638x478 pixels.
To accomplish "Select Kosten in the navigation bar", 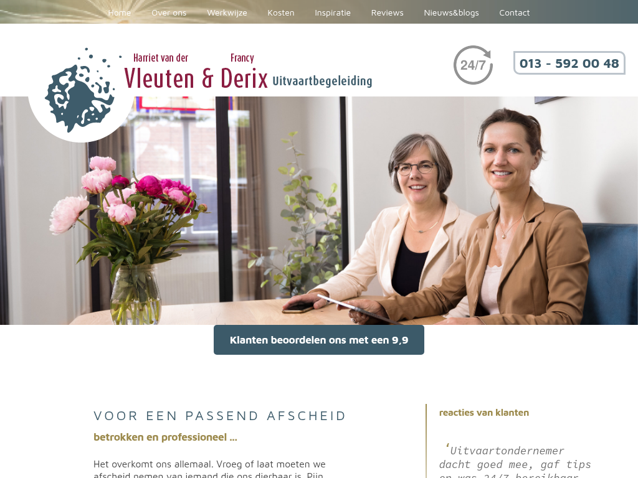I will click(281, 12).
